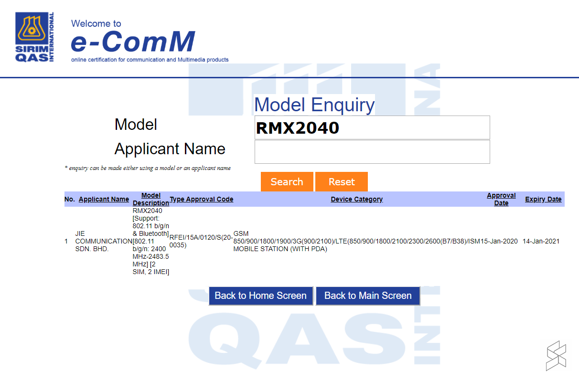579x381 pixels.
Task: Select the 14-Jan-2021 expiry date cell
Action: coord(541,241)
